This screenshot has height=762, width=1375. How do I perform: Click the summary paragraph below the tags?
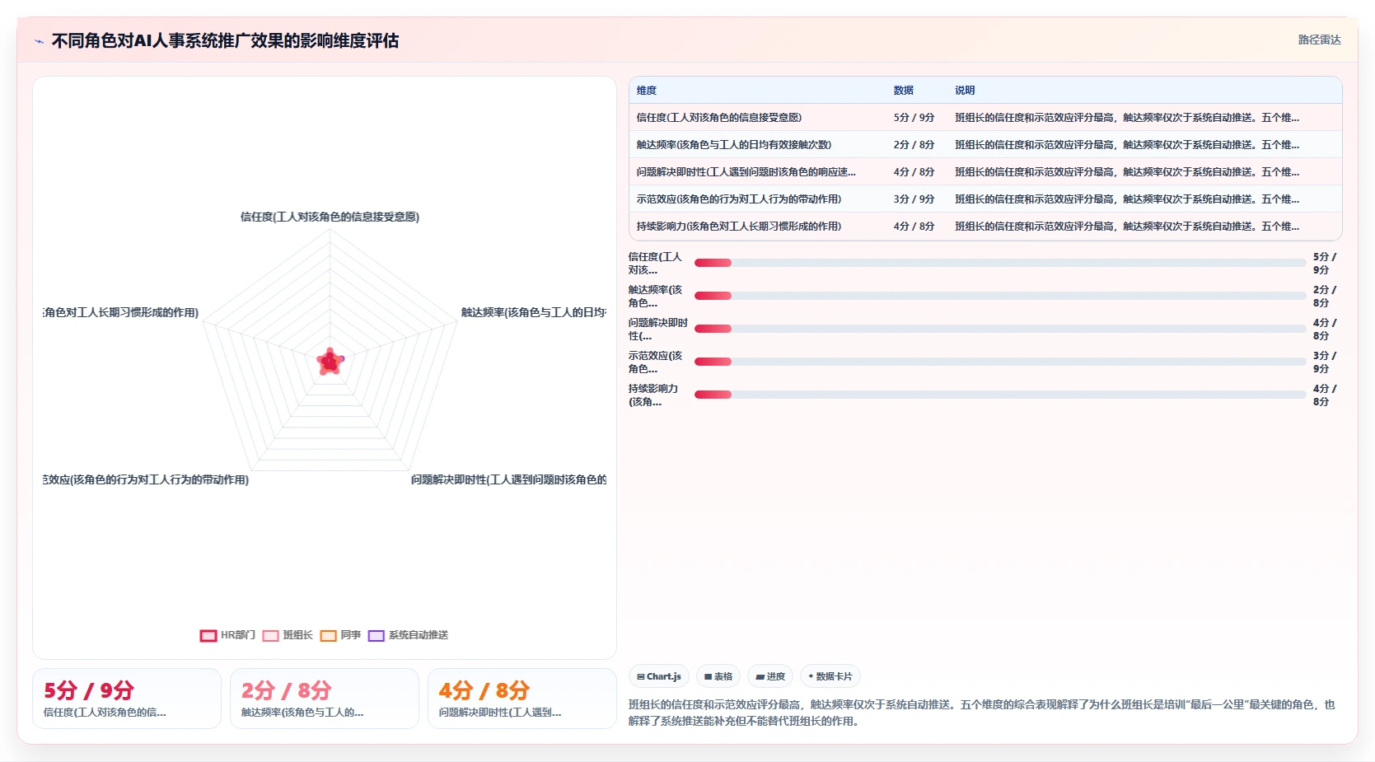[981, 713]
